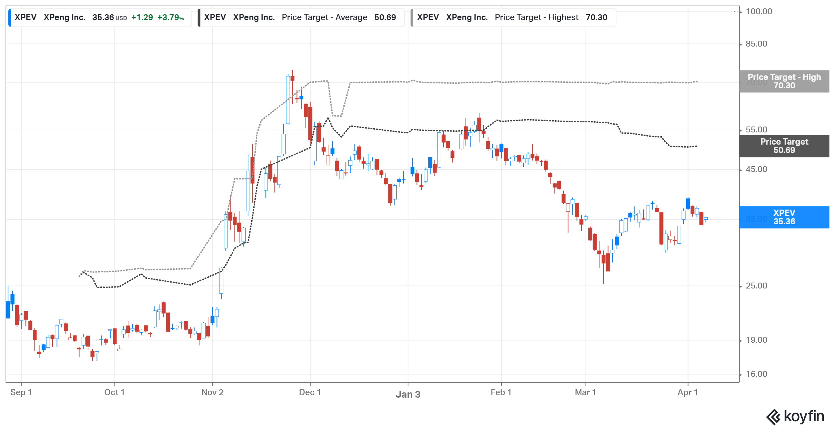Click the 85.00 price axis label

(x=756, y=44)
